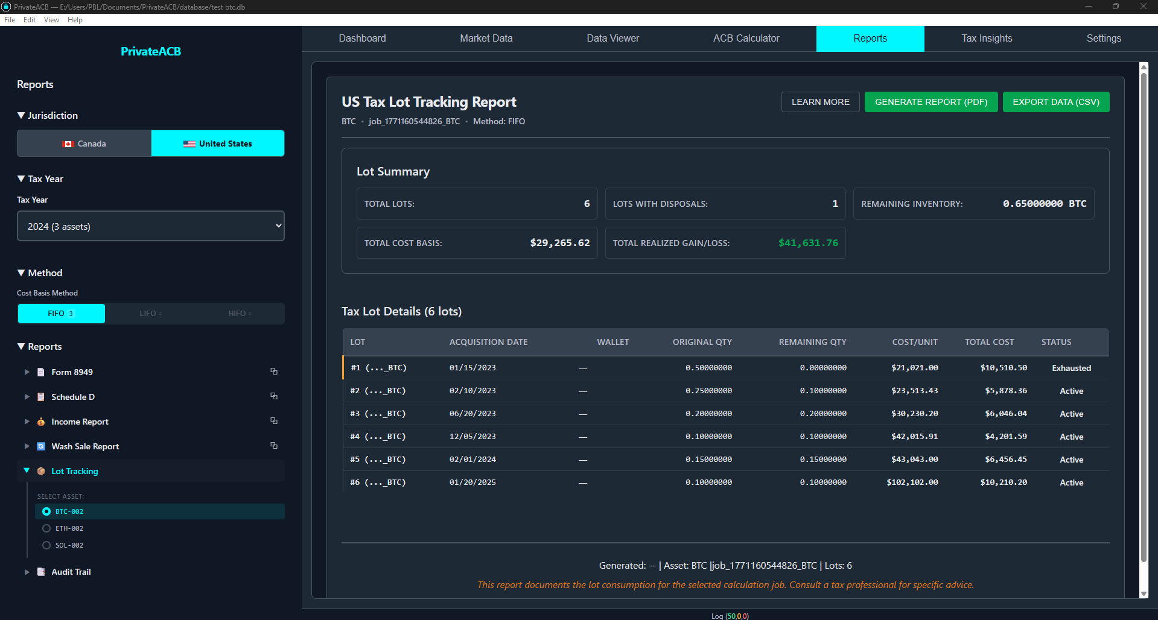Click the Wash Sale Report icon
This screenshot has width=1158, height=620.
(40, 446)
